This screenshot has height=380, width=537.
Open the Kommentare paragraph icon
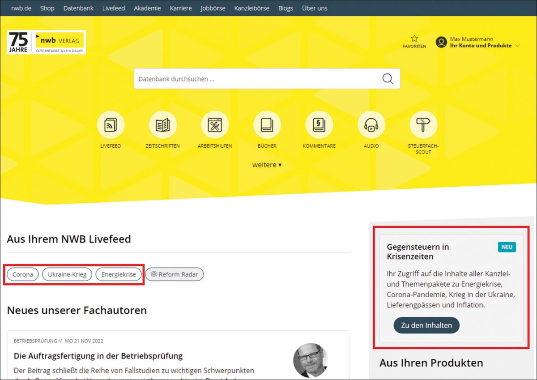click(319, 125)
